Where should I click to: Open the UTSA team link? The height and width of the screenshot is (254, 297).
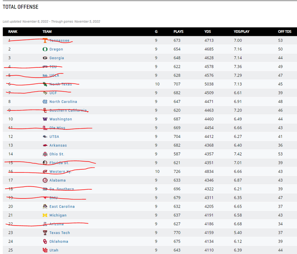[x=54, y=136]
